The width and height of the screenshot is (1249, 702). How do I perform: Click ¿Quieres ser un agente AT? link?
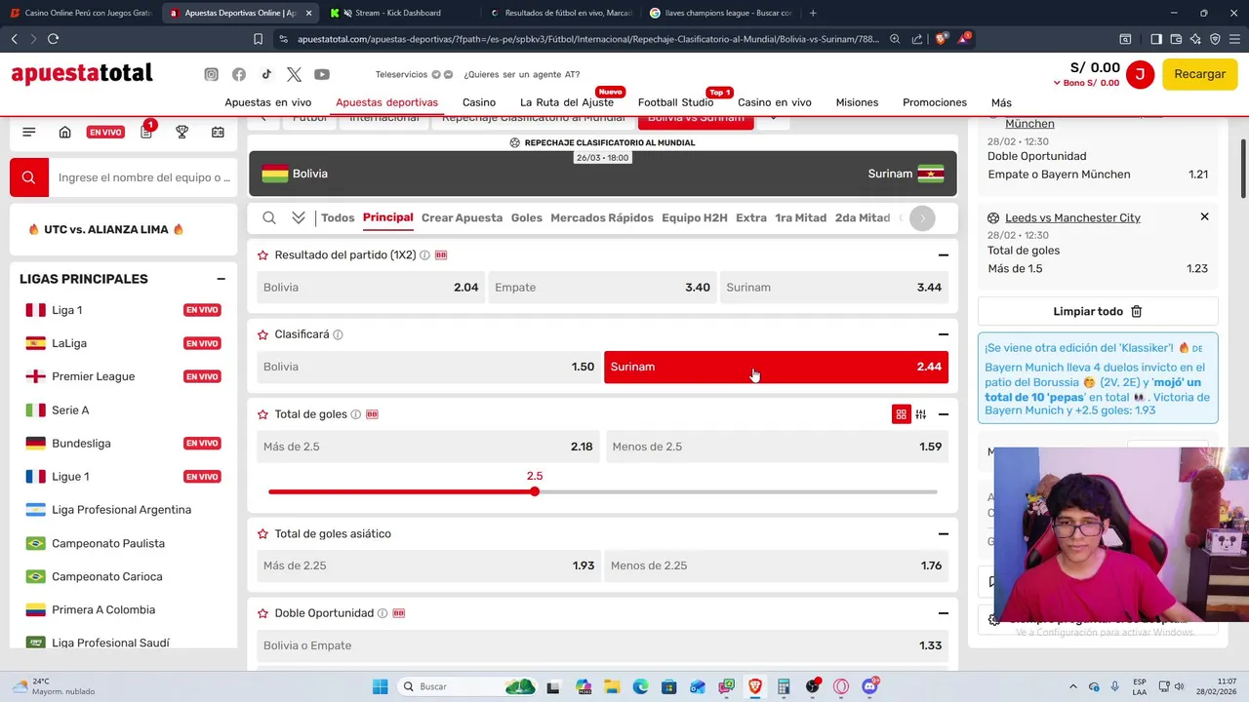click(521, 74)
